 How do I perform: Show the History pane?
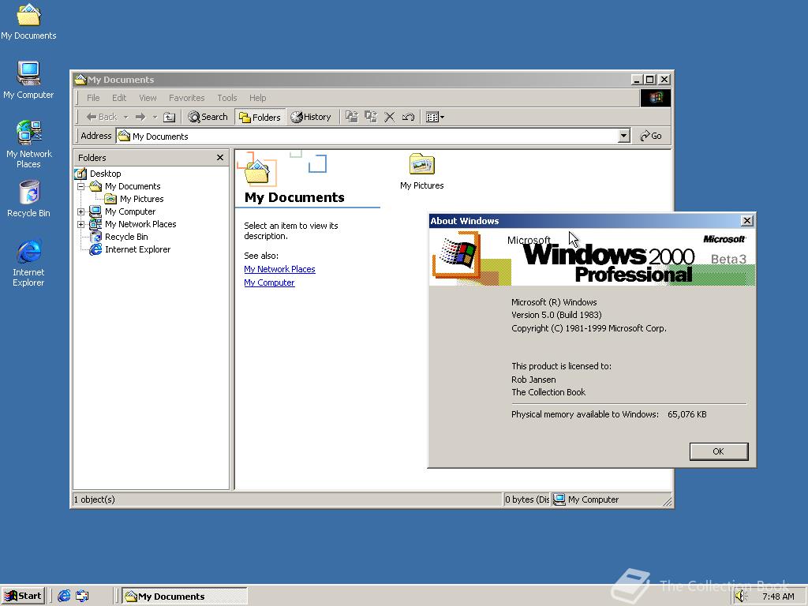point(311,117)
